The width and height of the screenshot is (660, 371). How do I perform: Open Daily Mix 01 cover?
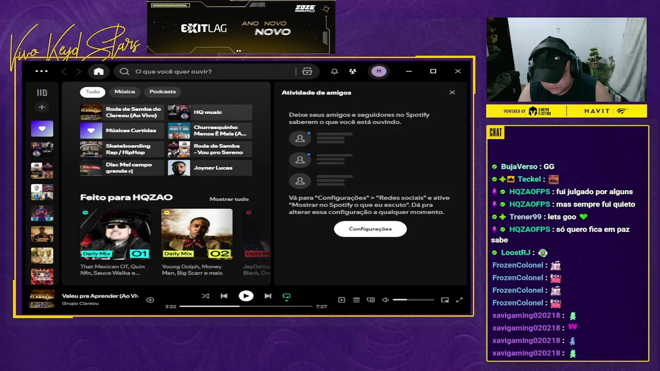point(115,234)
